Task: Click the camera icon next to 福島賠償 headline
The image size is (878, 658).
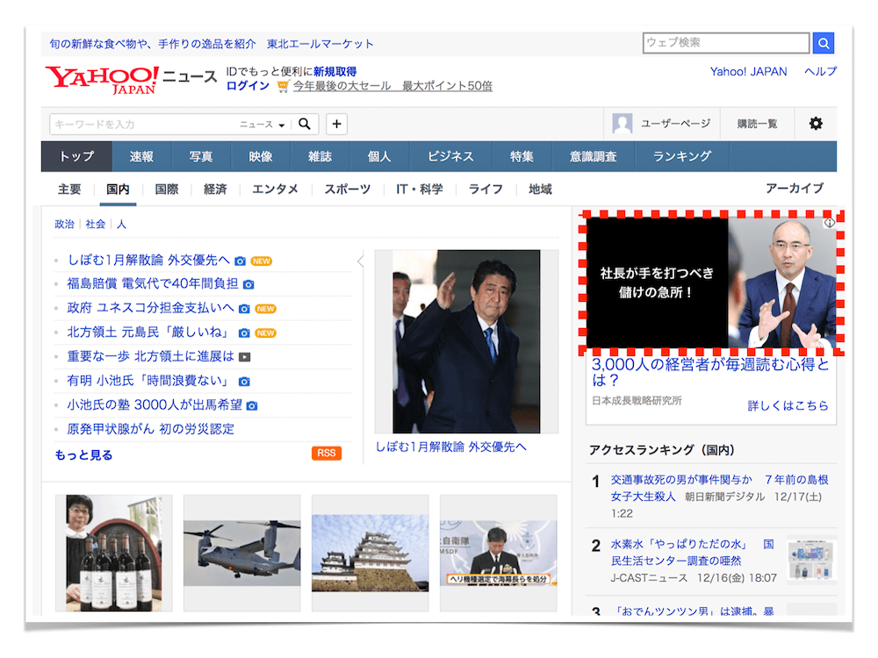Action: [248, 285]
